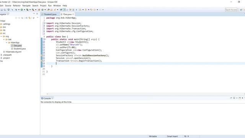Screen dimensions: 245x138
Task: Fold the import block at line 3
Action: [45, 23]
